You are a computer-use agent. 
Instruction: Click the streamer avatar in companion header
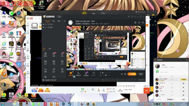point(70,23)
